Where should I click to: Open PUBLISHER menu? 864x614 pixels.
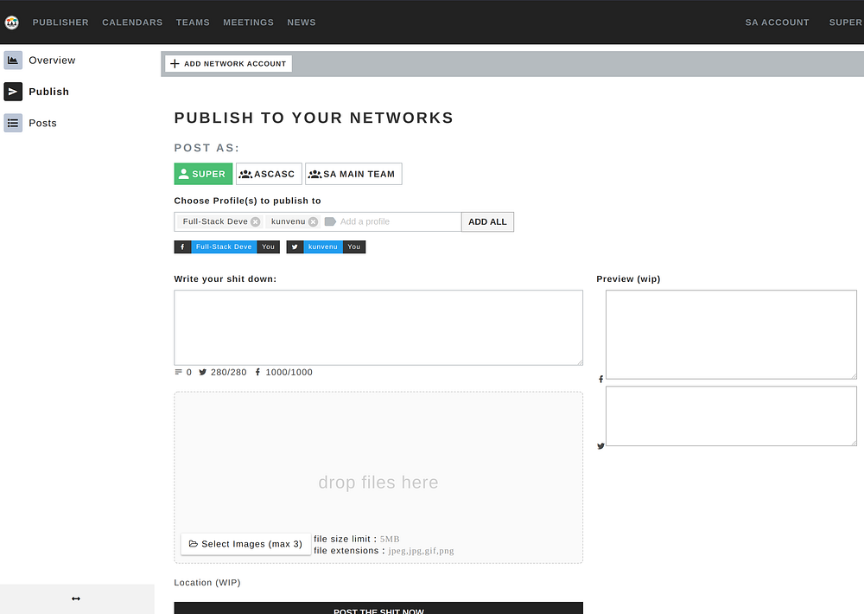60,22
